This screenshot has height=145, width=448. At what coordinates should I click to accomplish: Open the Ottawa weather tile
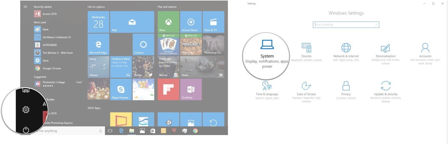[98, 67]
